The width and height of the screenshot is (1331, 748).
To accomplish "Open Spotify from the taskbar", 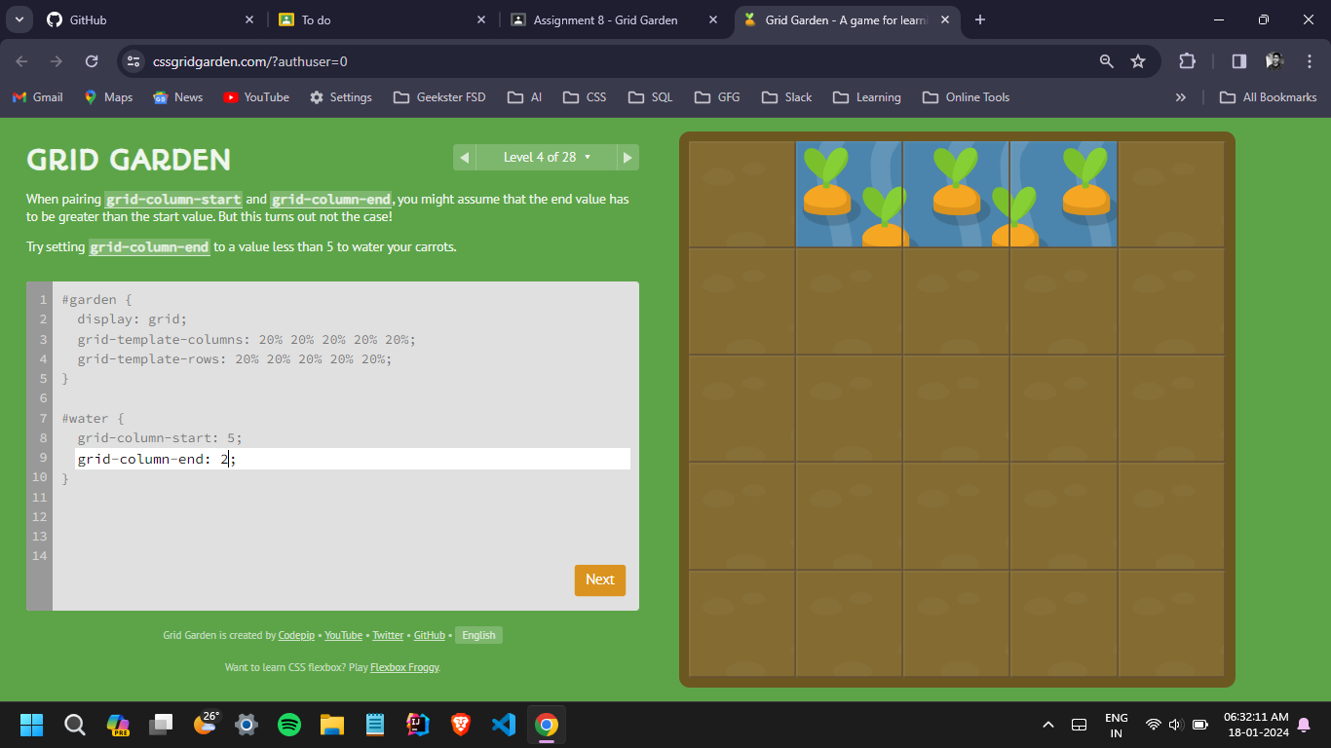I will (x=289, y=725).
